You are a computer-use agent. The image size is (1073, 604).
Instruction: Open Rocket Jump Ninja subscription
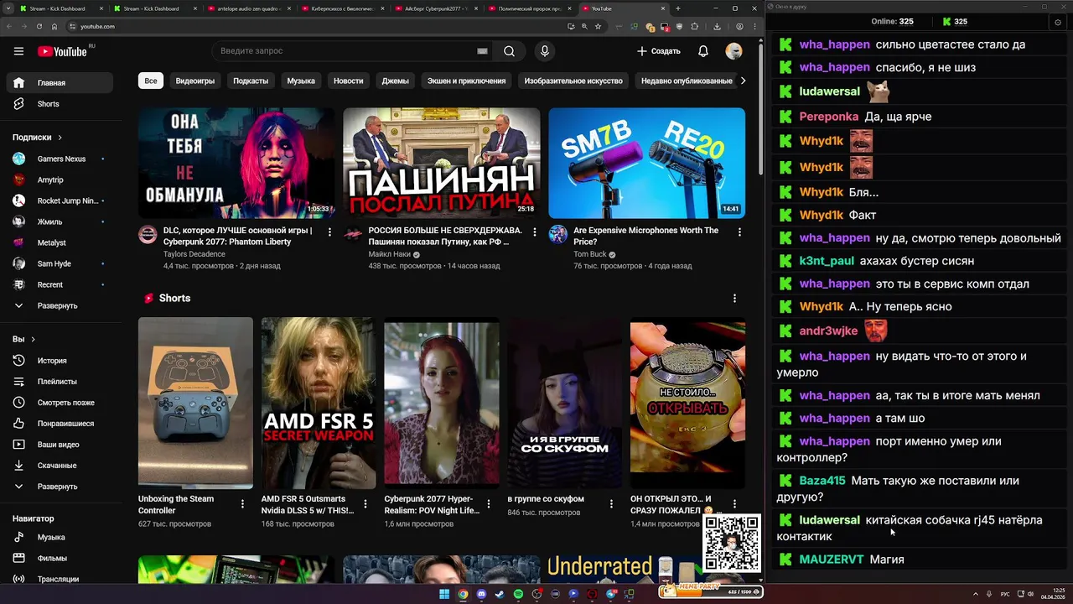point(60,200)
